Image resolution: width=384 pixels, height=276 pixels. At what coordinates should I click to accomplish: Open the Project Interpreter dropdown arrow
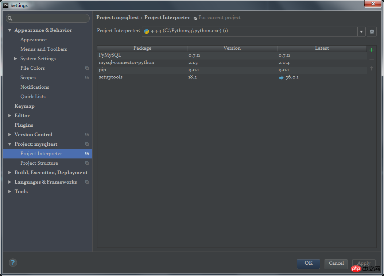(x=361, y=32)
